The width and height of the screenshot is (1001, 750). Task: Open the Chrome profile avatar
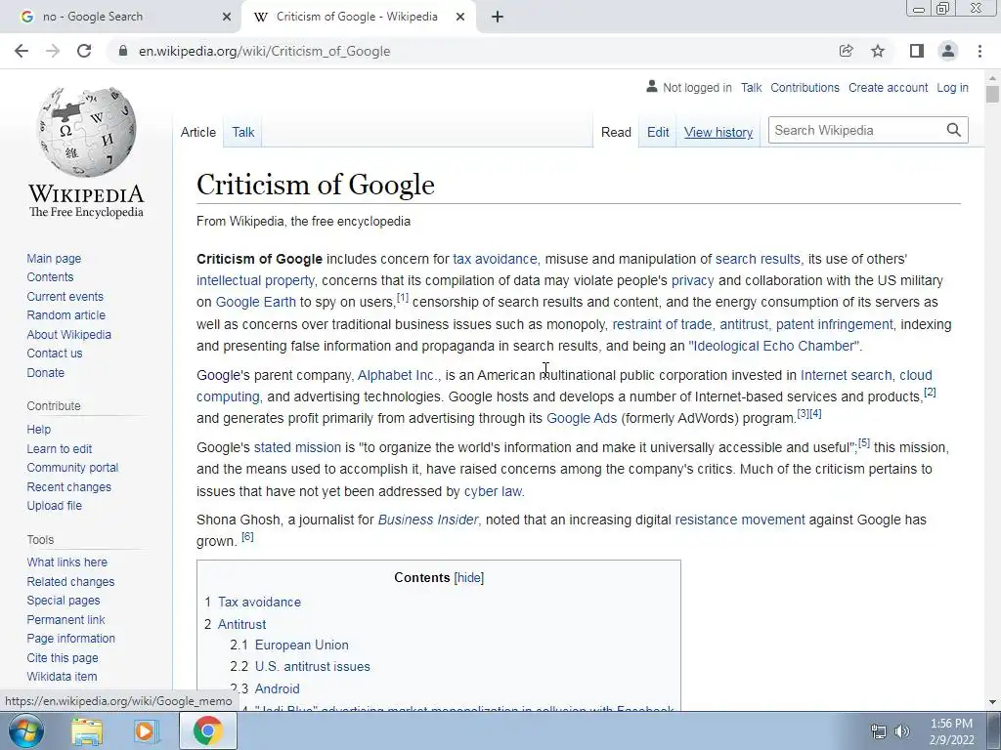coord(948,51)
